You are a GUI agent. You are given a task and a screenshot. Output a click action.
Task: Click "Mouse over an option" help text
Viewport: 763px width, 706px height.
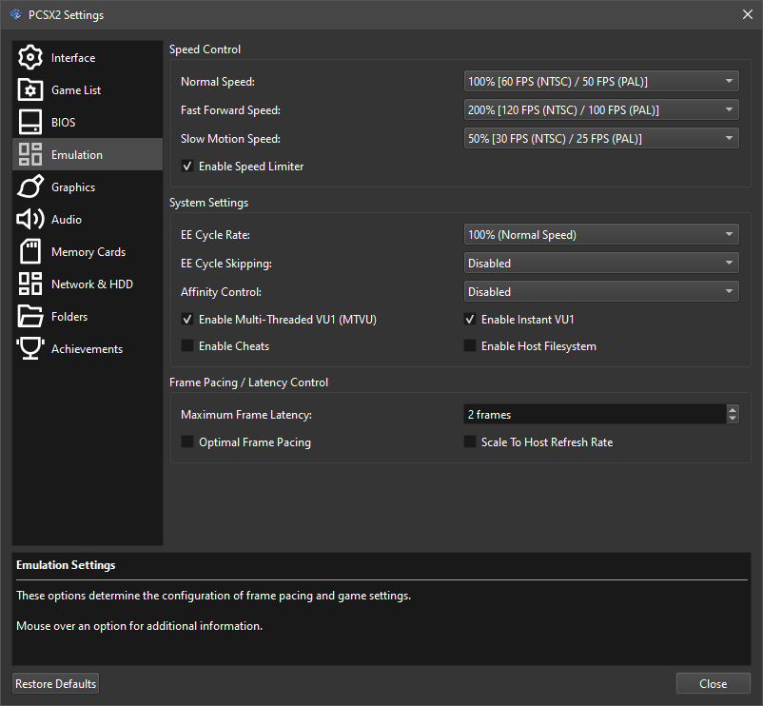pos(139,626)
